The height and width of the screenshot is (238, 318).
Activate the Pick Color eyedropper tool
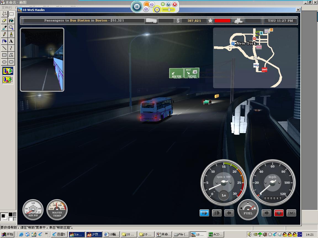[4, 27]
